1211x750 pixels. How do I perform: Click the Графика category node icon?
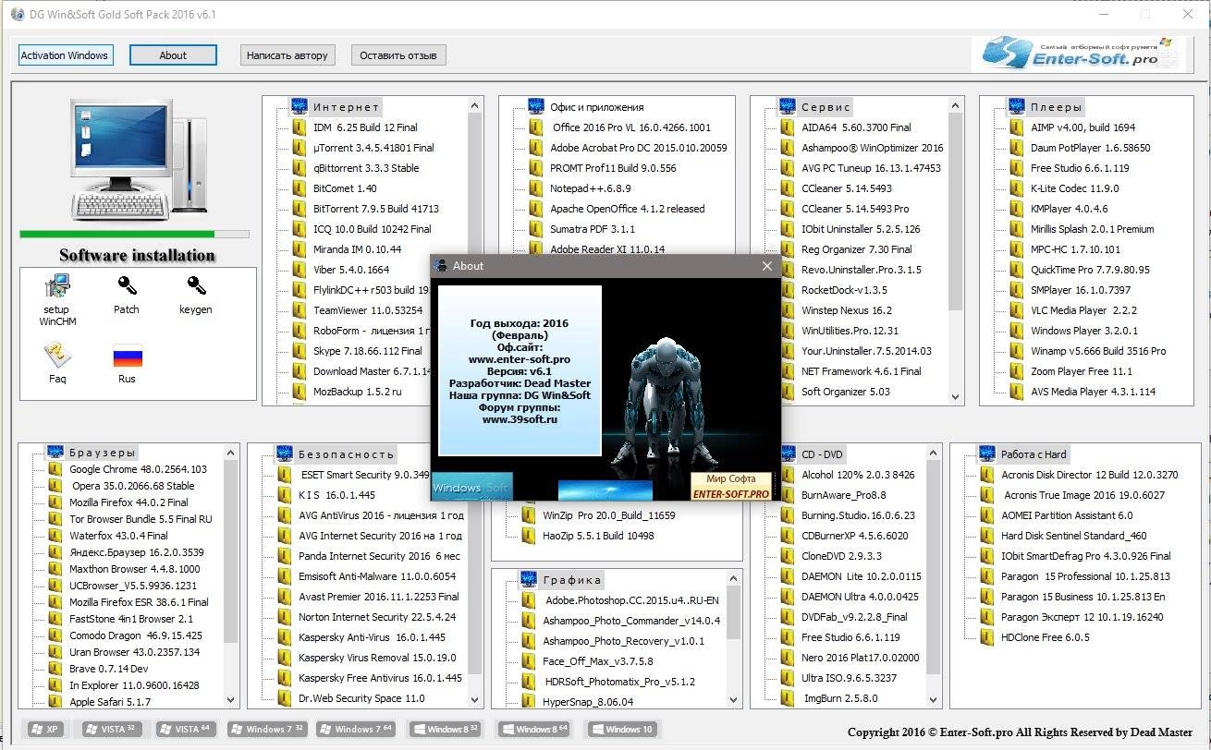(x=528, y=580)
